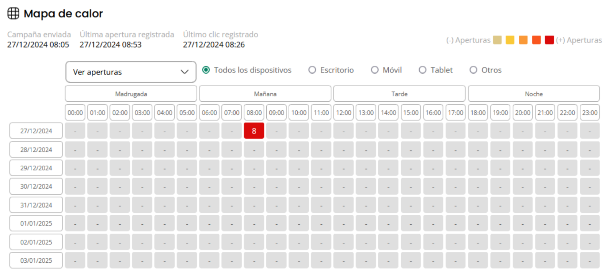The height and width of the screenshot is (278, 615).
Task: Click the 03/01/2025 date row label
Action: 36,260
